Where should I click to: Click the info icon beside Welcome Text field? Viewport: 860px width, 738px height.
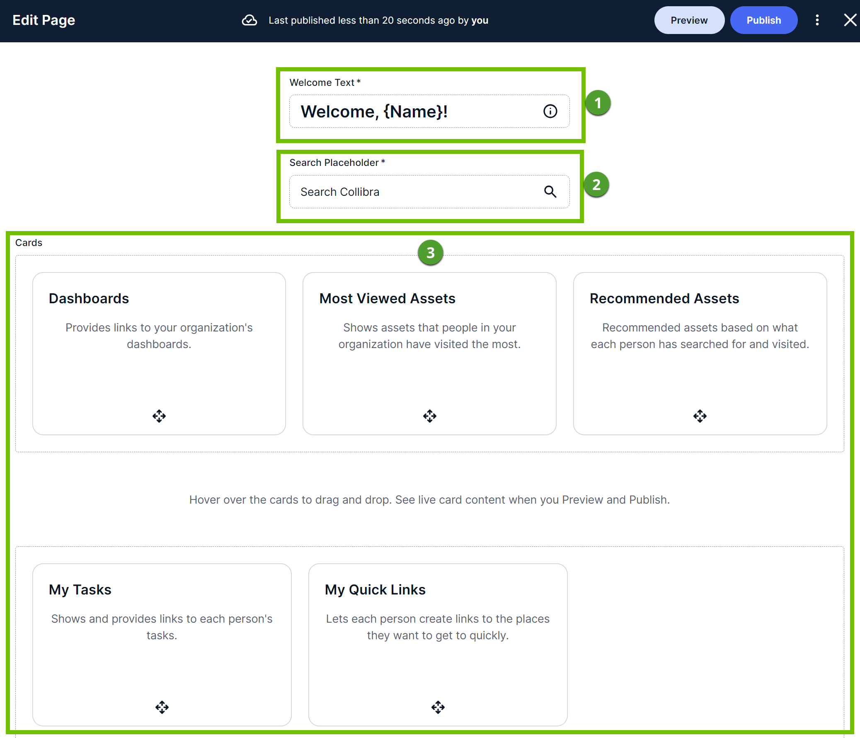point(550,111)
